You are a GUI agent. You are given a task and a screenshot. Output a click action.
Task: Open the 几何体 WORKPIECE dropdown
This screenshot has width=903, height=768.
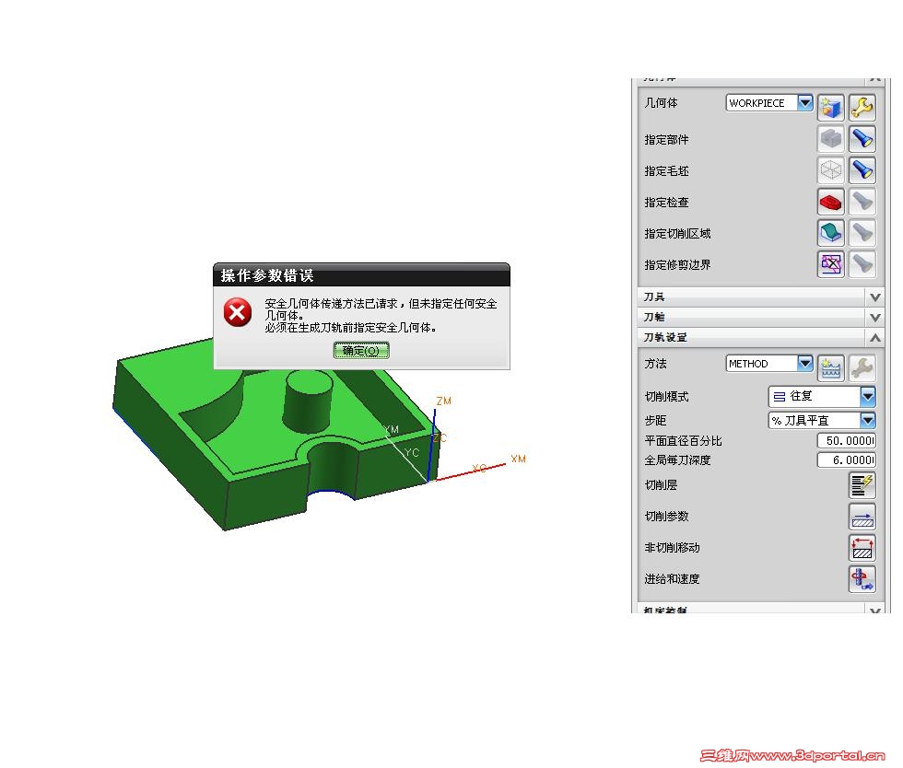(x=805, y=102)
